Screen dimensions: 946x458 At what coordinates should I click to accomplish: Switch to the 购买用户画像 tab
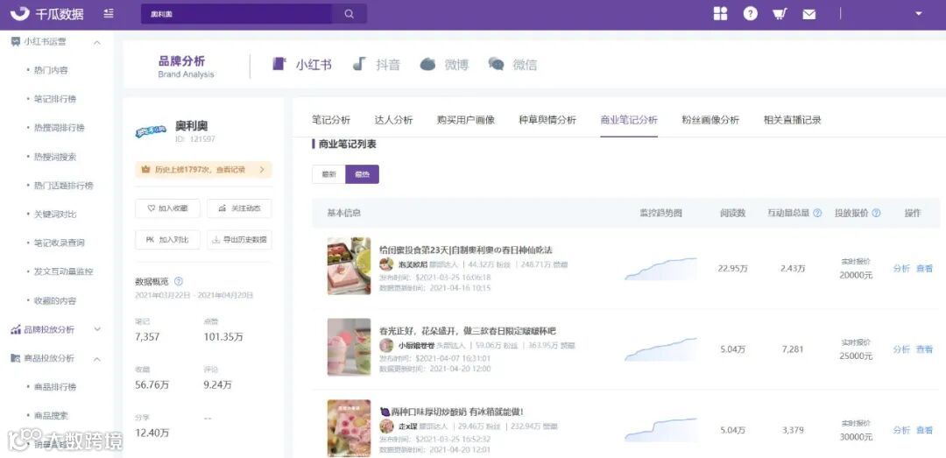click(x=466, y=119)
